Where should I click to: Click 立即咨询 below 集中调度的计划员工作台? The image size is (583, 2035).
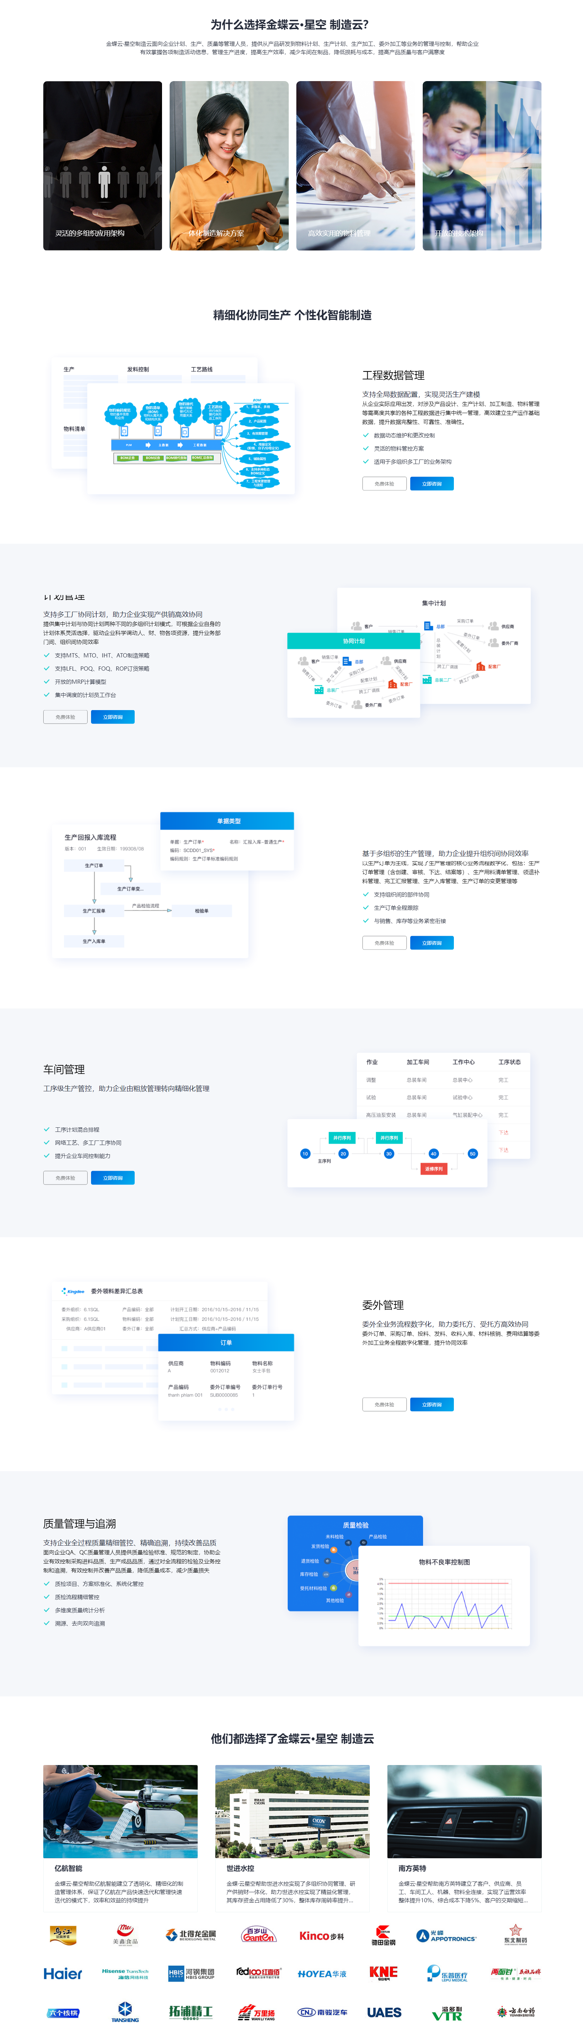point(113,717)
